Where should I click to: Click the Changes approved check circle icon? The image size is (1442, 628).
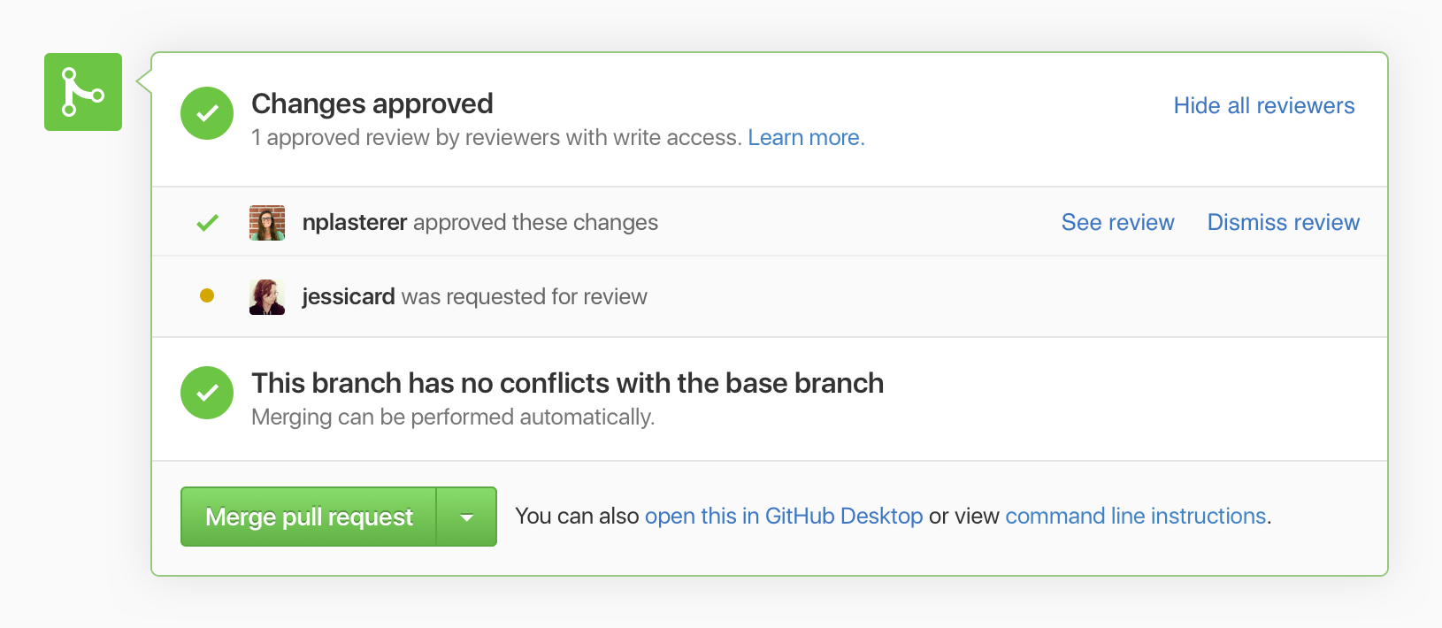(207, 113)
